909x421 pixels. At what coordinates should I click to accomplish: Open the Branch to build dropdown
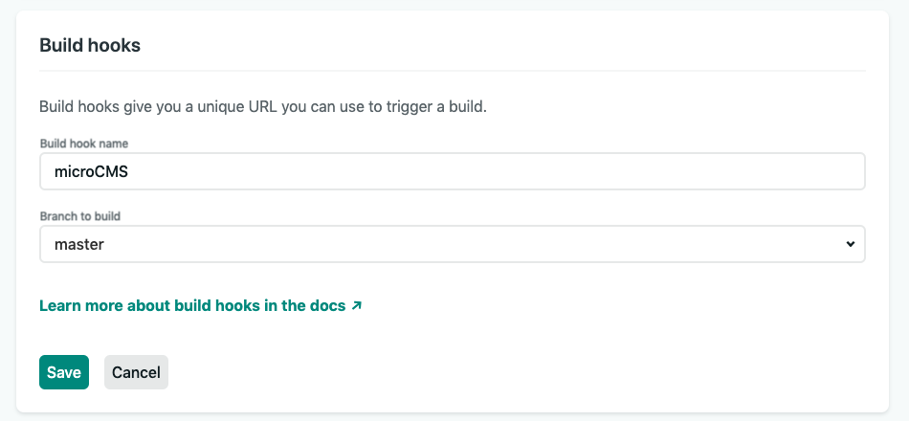pyautogui.click(x=452, y=244)
